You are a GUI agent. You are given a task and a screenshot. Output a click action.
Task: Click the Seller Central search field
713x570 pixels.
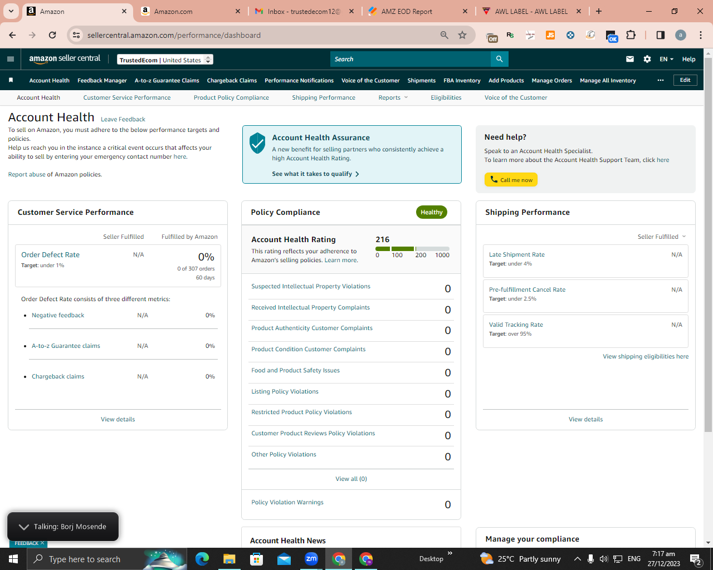coord(411,59)
